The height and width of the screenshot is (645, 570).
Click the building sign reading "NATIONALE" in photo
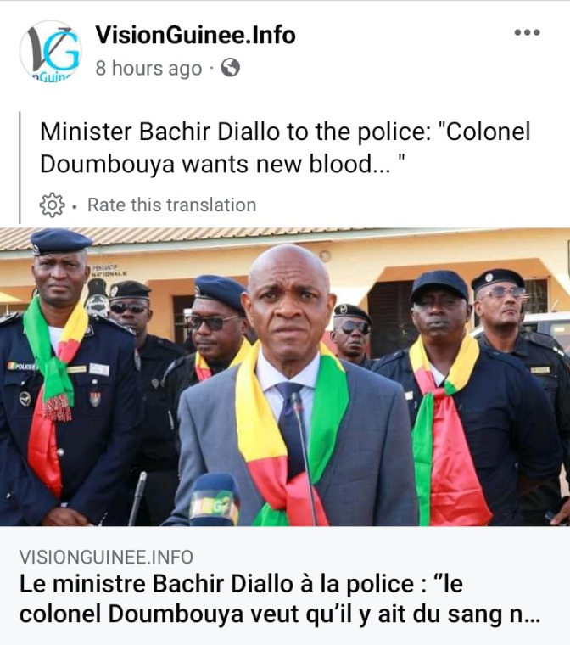pyautogui.click(x=109, y=272)
